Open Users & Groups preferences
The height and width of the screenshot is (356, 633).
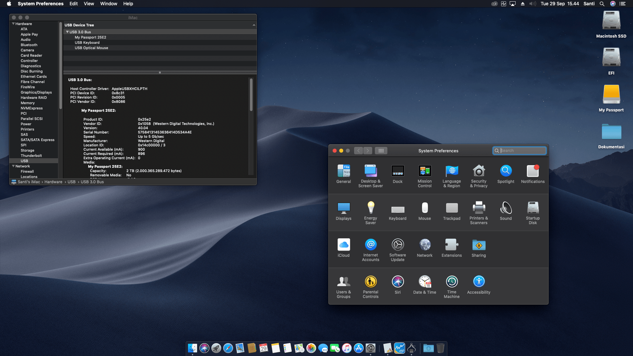tap(343, 282)
